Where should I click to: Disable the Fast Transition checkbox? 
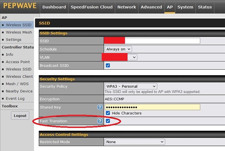click(108, 121)
